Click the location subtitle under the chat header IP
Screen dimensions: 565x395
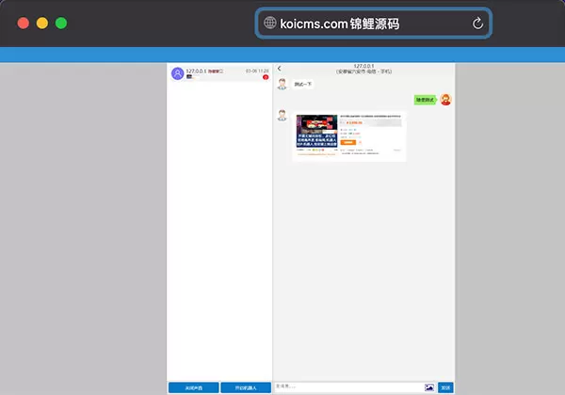(363, 71)
